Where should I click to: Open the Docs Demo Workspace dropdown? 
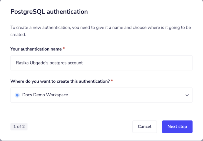click(x=101, y=95)
